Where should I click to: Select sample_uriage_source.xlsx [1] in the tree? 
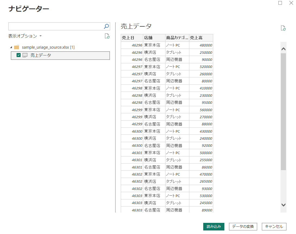(x=48, y=47)
